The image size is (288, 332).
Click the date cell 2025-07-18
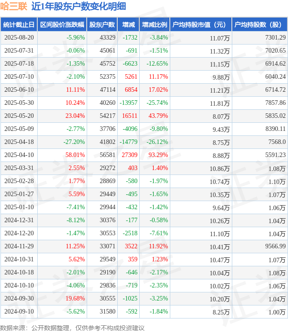(19, 63)
